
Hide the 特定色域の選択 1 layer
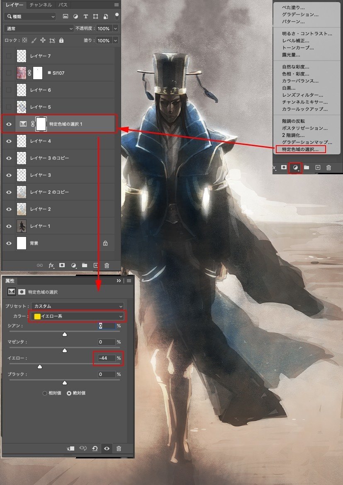9,124
